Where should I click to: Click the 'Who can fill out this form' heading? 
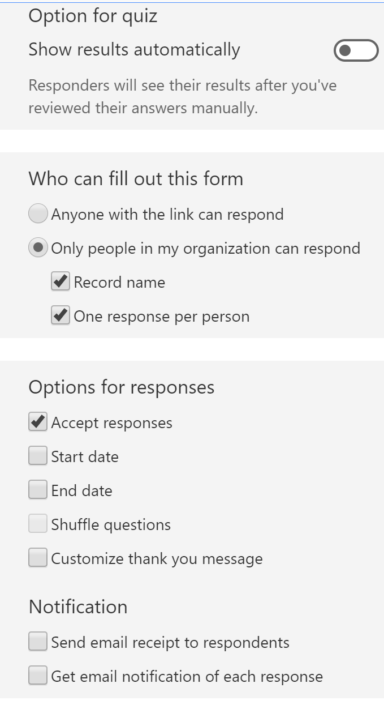[136, 178]
